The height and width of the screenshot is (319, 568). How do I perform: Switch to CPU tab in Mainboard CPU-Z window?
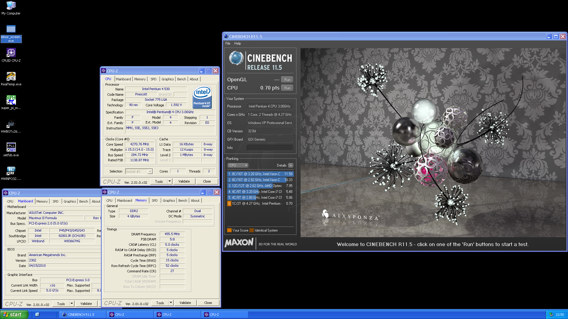point(10,201)
